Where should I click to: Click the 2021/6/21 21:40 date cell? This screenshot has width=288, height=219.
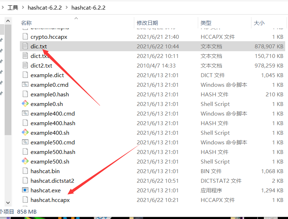[x=158, y=37]
